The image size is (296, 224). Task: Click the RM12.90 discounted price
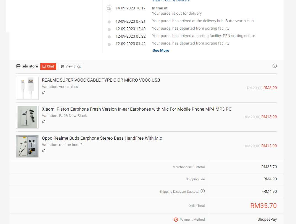click(x=269, y=146)
